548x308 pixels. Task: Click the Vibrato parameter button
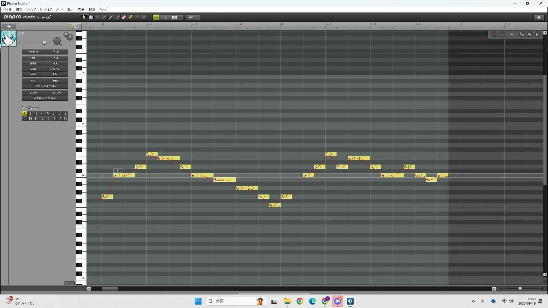[56, 93]
